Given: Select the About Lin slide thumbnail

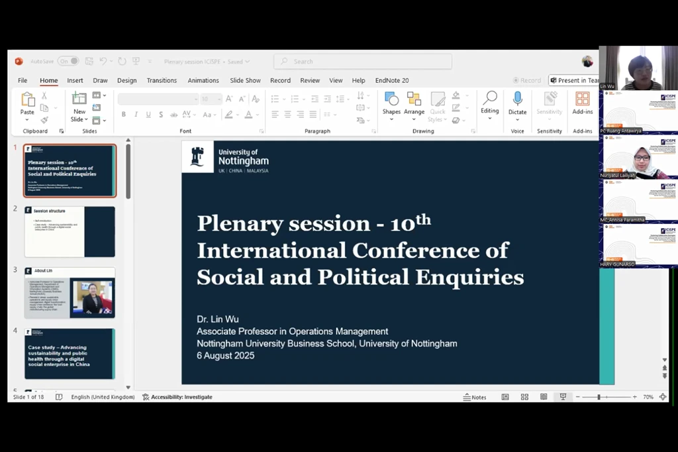Looking at the screenshot, I should 70,293.
